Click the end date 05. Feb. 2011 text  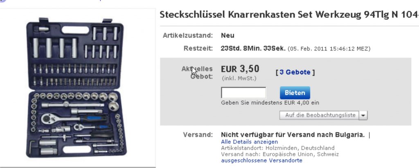(329, 49)
